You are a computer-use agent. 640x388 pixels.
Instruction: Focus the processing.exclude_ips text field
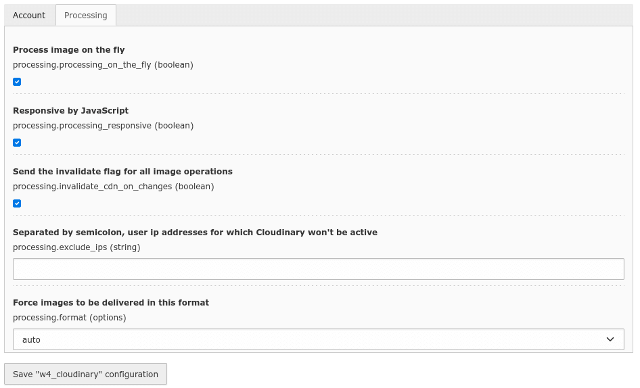click(319, 269)
